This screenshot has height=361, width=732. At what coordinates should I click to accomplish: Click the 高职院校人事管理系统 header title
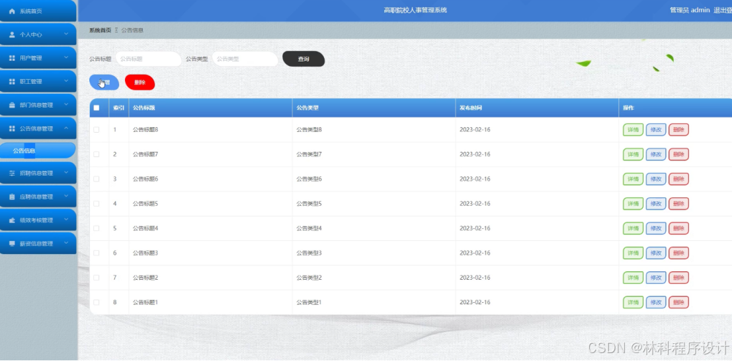click(415, 11)
